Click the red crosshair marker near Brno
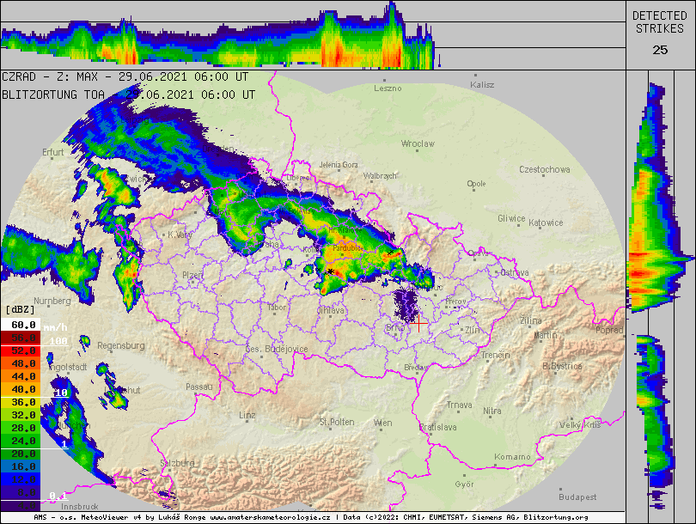This screenshot has height=524, width=696. pos(418,323)
